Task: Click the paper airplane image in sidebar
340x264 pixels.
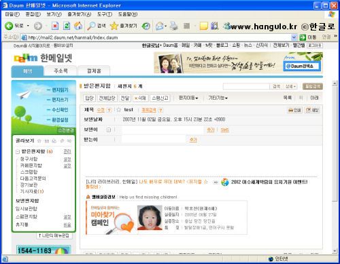Action: (23, 94)
